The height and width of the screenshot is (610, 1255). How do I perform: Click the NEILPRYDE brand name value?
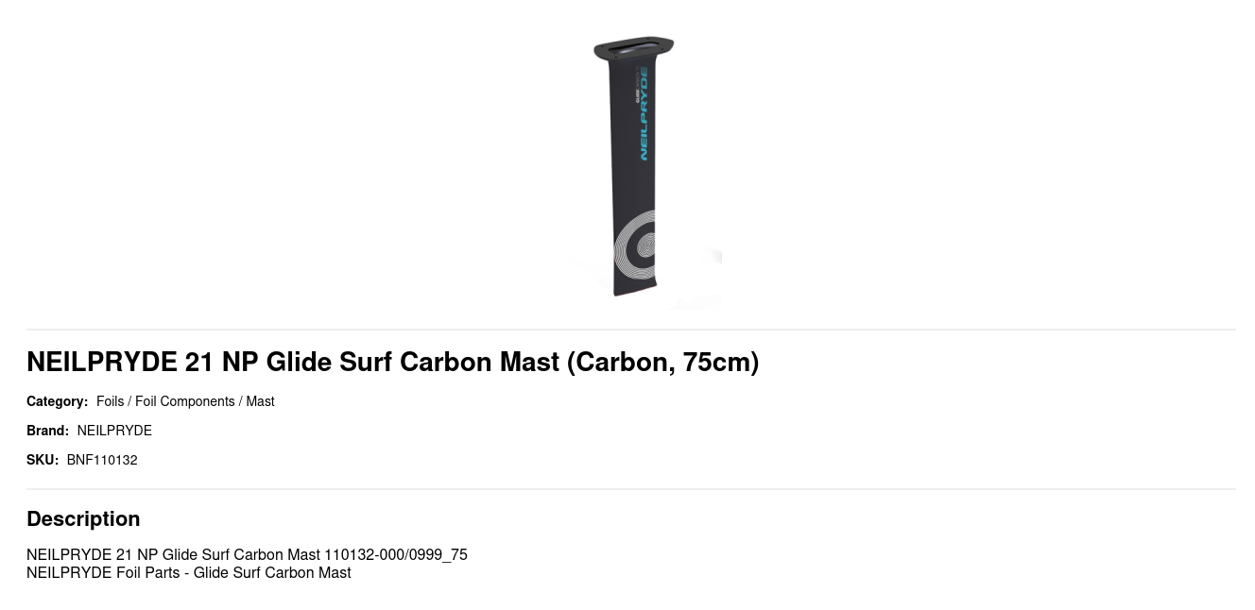point(114,431)
